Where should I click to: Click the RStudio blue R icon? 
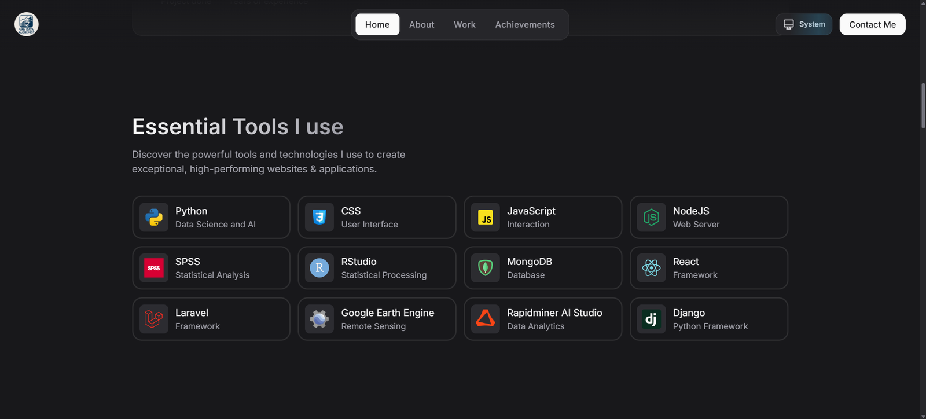[319, 268]
